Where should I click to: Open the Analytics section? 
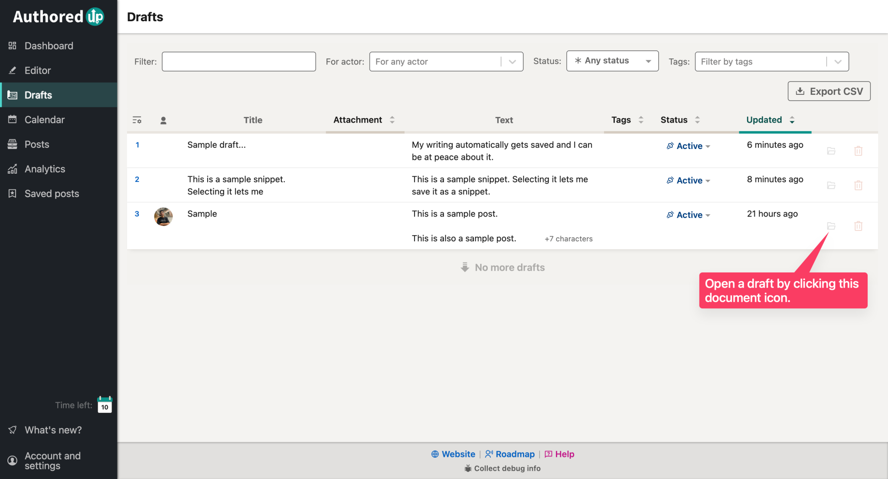[45, 169]
